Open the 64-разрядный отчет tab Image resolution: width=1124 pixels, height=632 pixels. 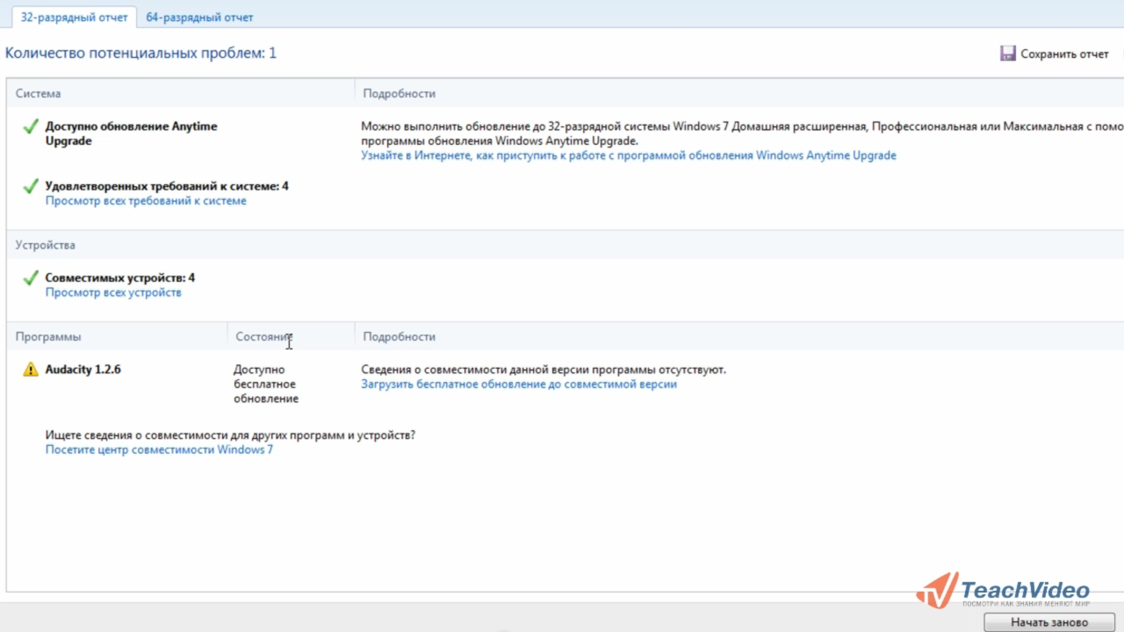click(x=199, y=18)
